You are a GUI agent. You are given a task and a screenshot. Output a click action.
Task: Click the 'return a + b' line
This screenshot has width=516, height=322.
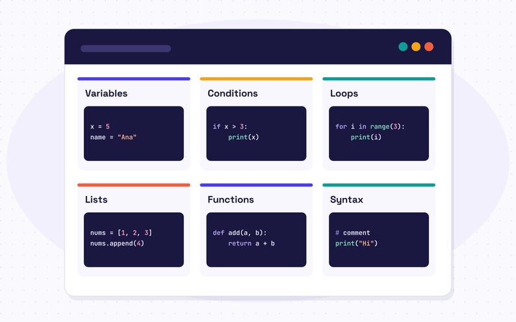coord(252,243)
